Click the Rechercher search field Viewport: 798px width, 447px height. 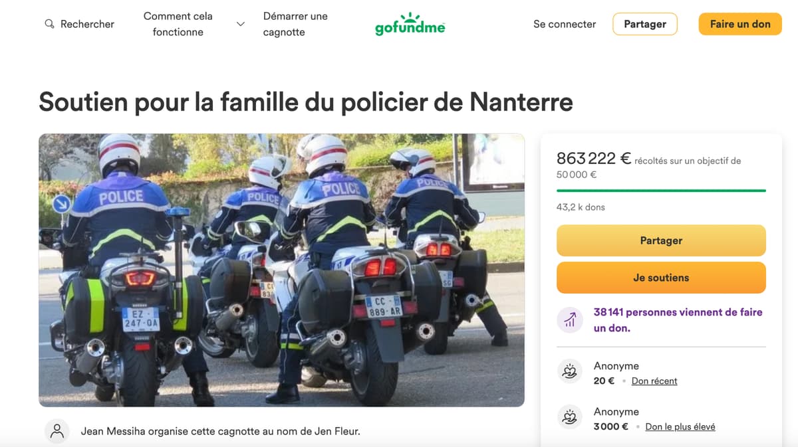79,24
